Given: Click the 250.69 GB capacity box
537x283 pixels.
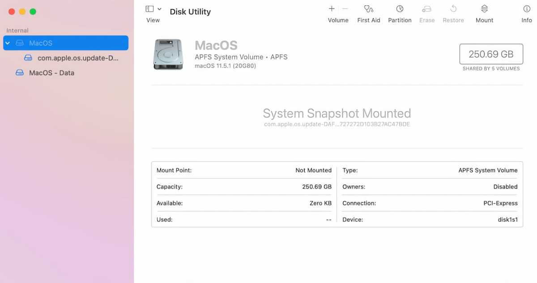Looking at the screenshot, I should [491, 54].
